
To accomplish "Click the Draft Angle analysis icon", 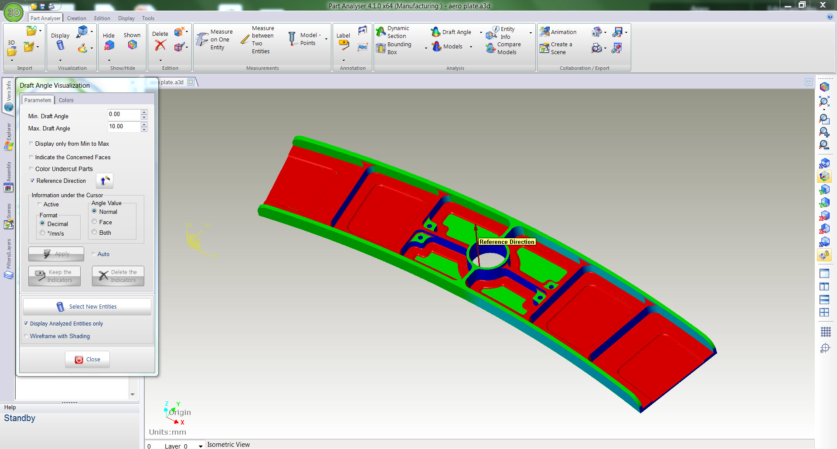I will (436, 32).
